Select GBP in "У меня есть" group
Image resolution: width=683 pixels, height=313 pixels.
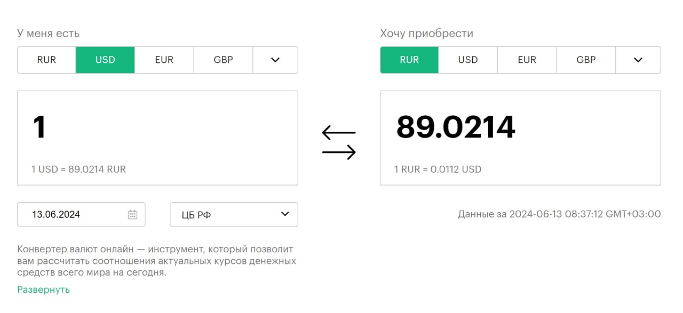coord(223,60)
